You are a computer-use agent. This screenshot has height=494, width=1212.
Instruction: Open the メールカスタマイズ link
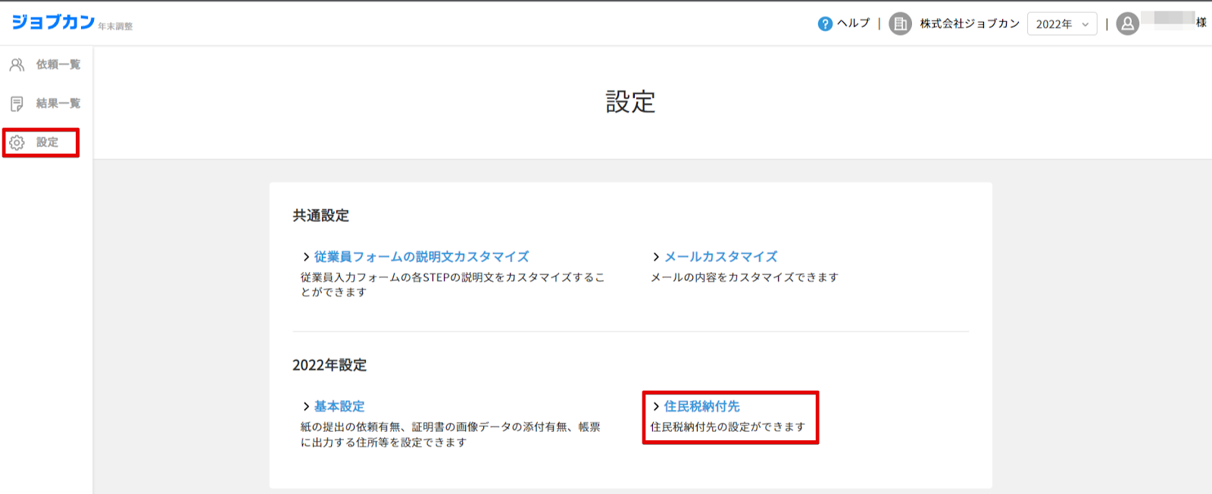[720, 257]
